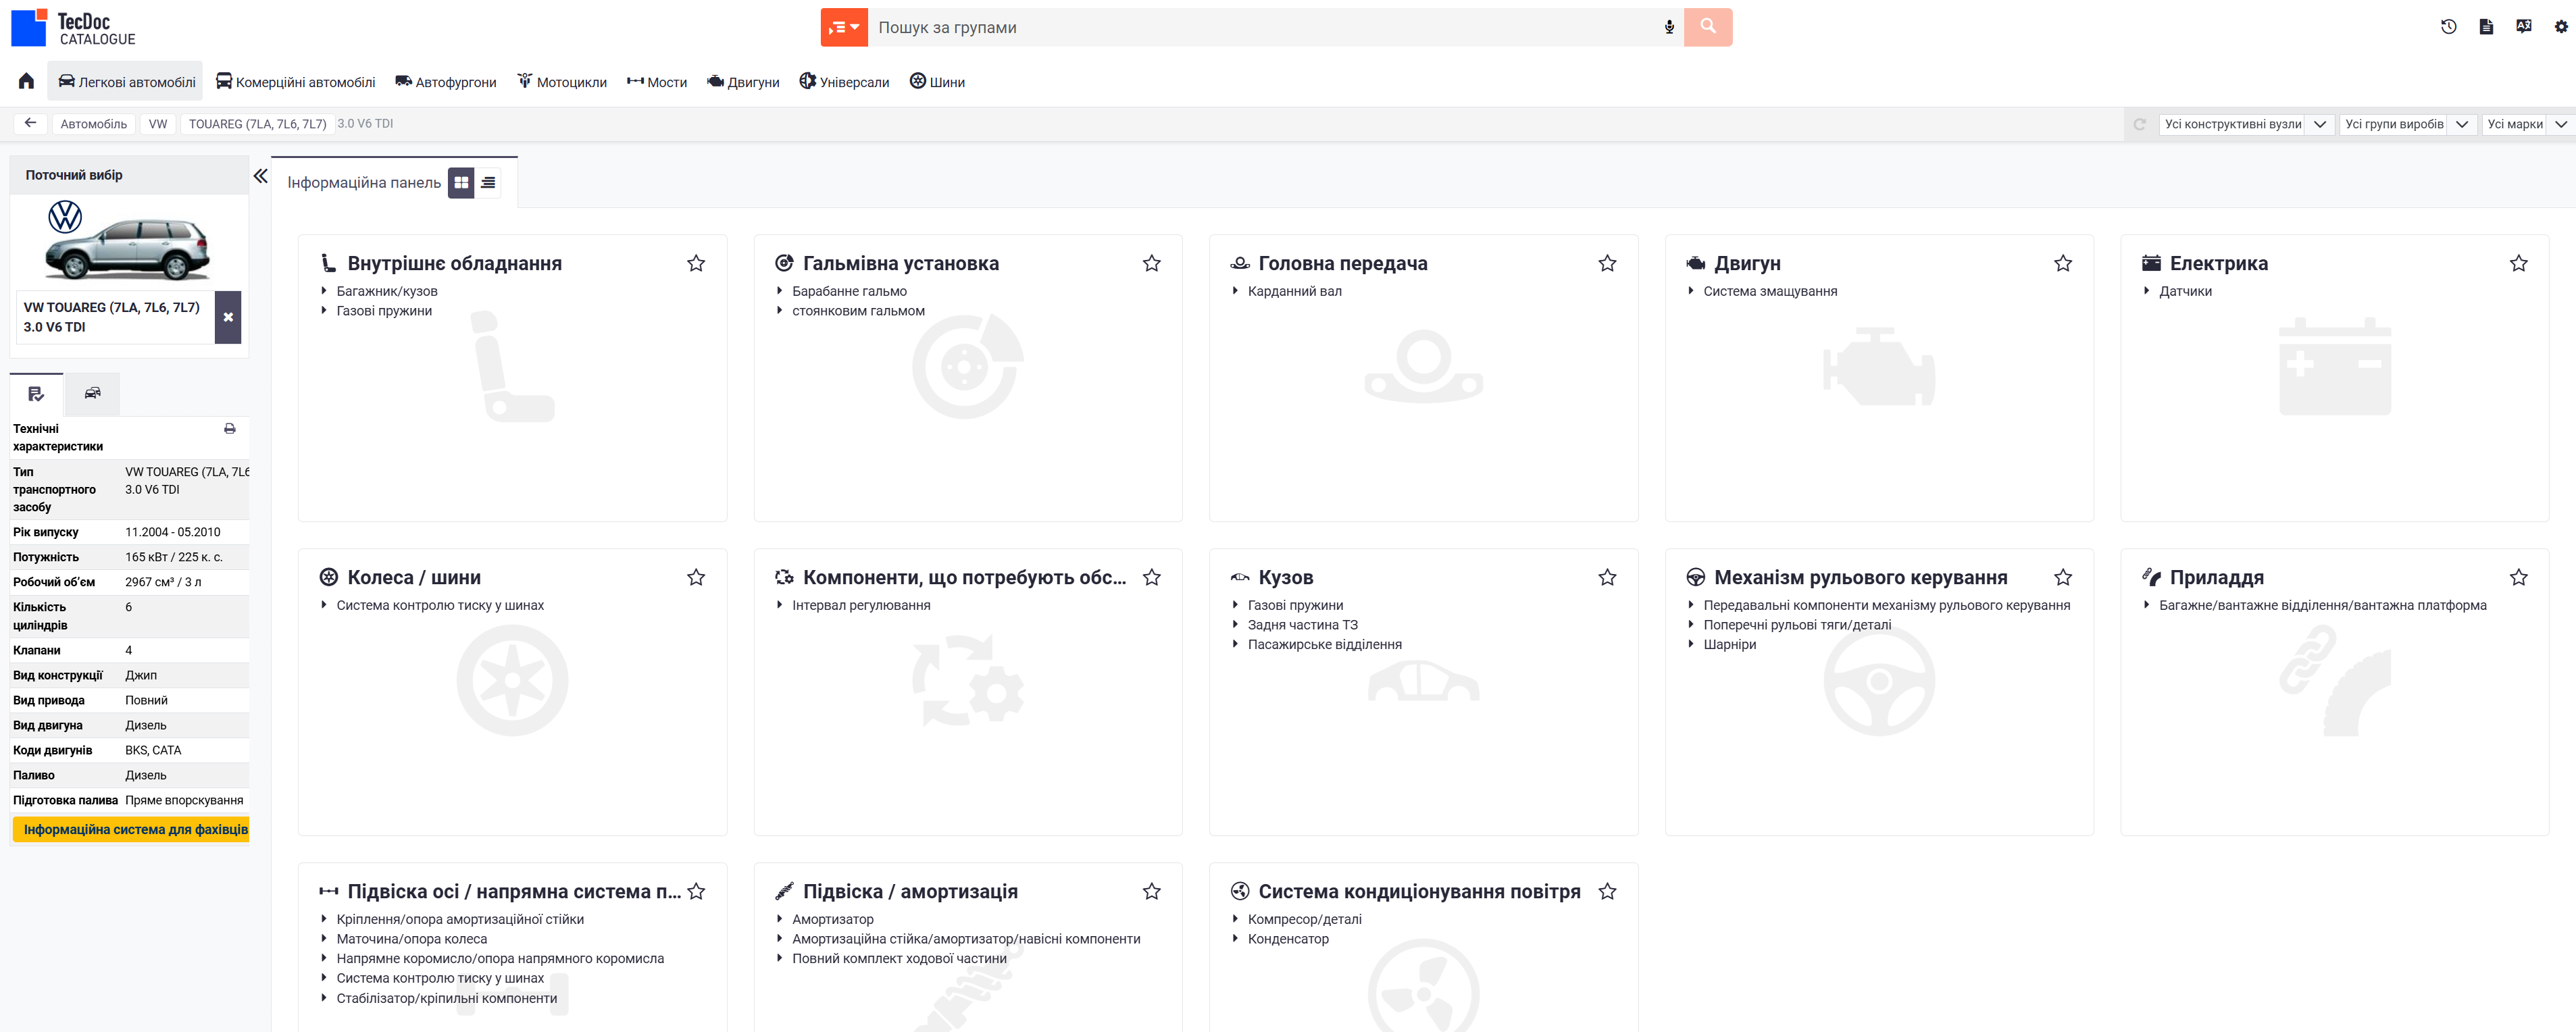The image size is (2576, 1032).
Task: Favorite the Двигун group
Action: click(x=2063, y=263)
